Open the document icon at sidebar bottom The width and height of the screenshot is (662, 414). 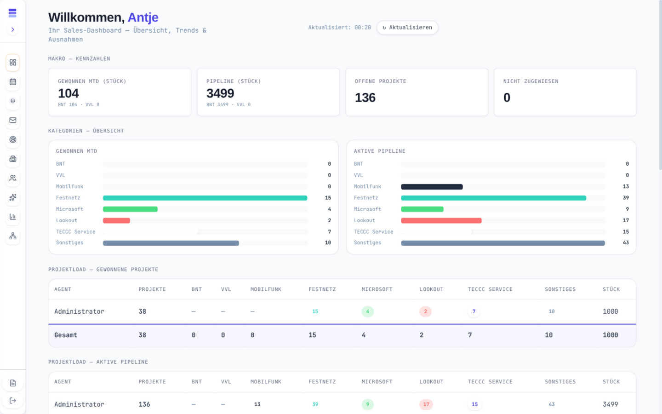coord(13,383)
